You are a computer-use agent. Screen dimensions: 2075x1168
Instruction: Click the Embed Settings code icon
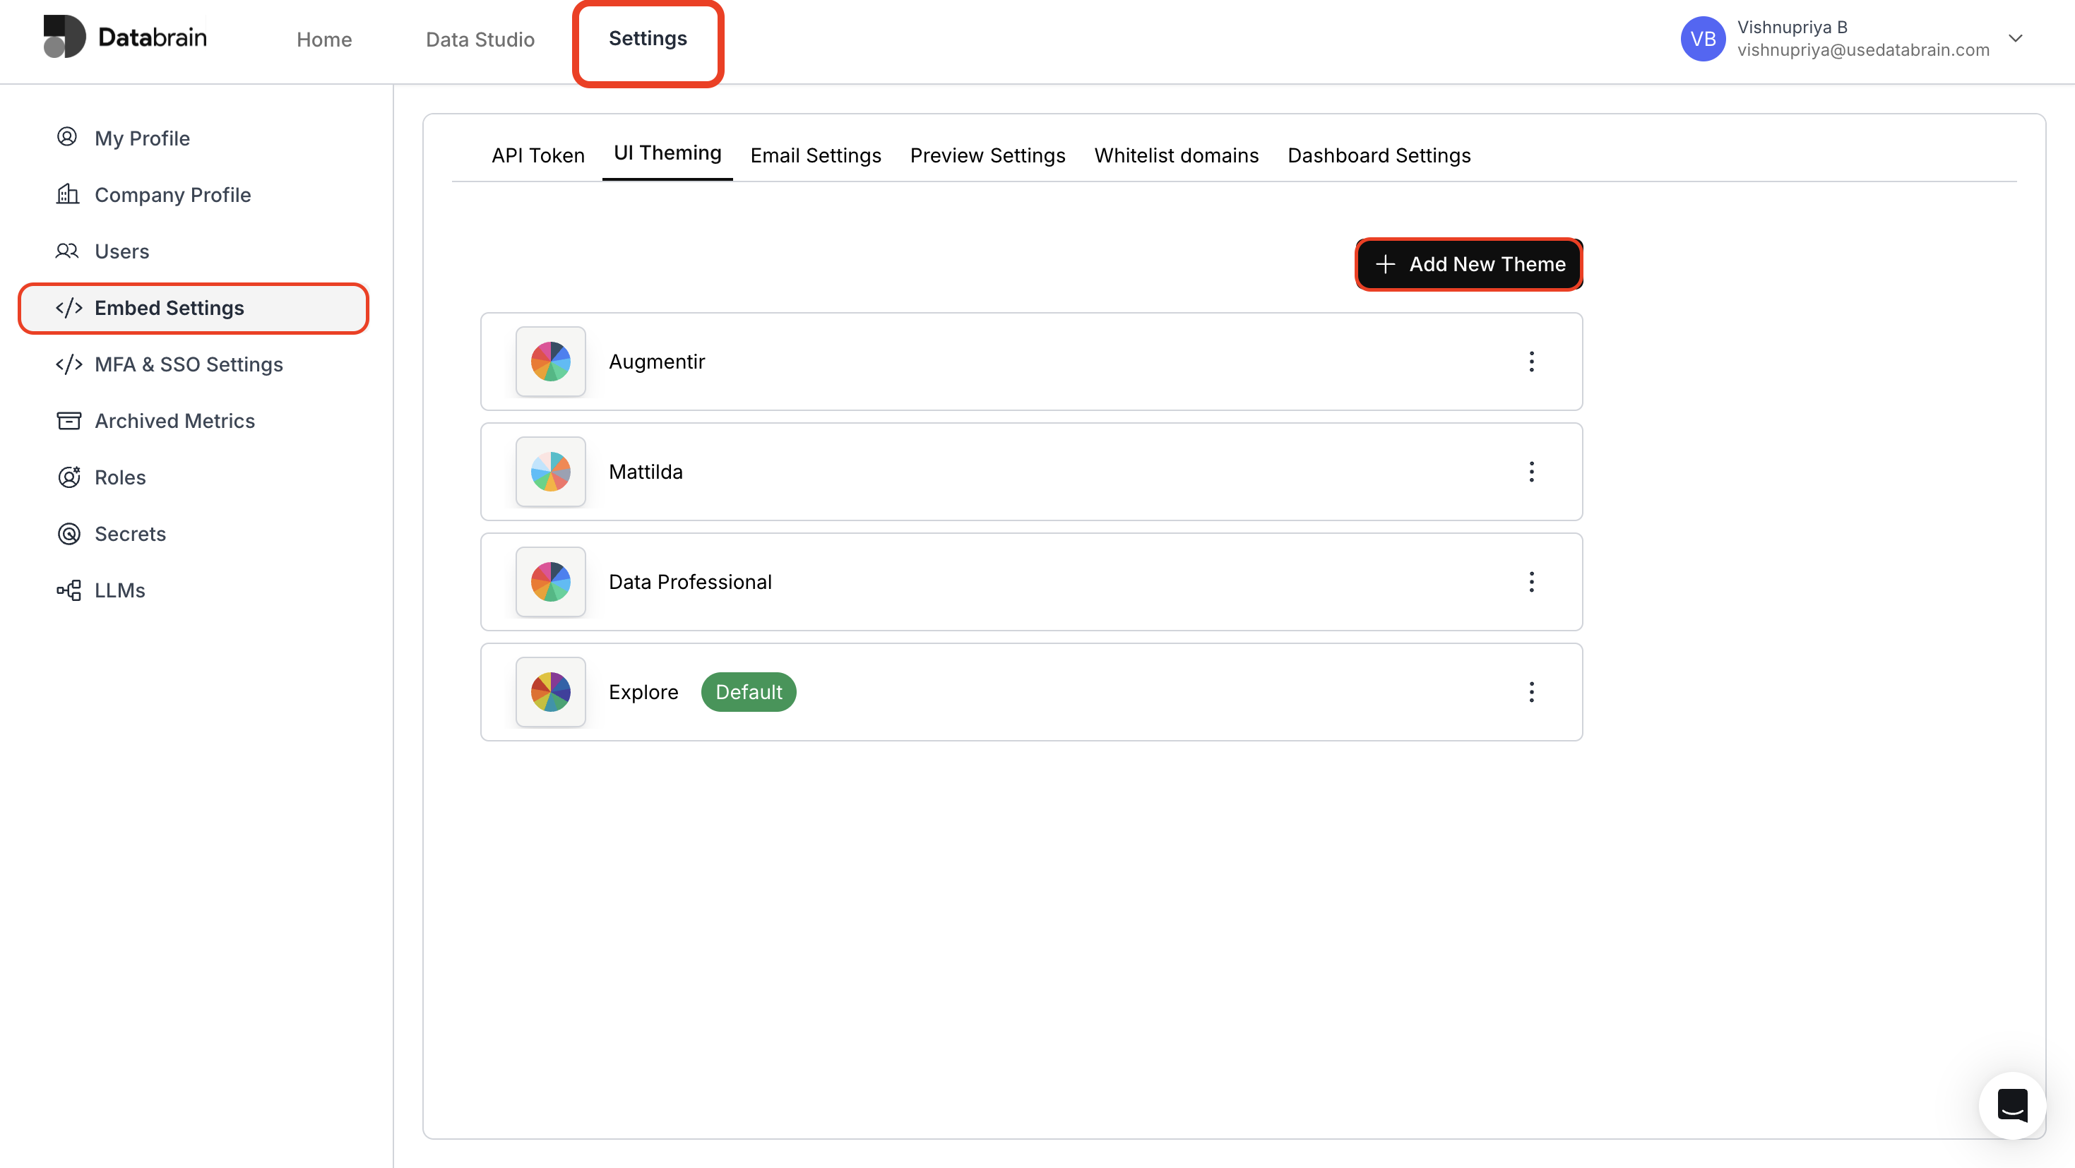click(69, 308)
